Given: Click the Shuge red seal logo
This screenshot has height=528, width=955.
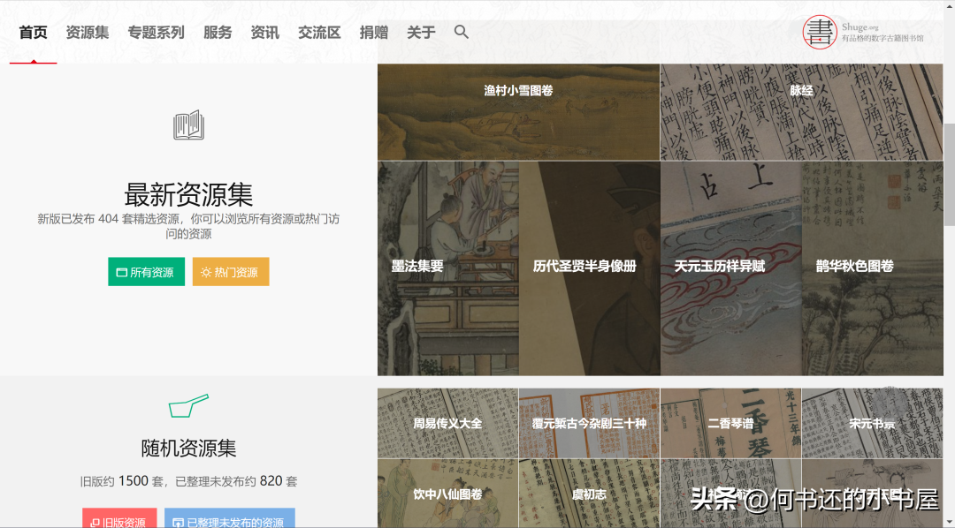Looking at the screenshot, I should pos(819,32).
